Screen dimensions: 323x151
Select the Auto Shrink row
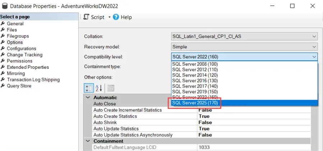click(201, 122)
